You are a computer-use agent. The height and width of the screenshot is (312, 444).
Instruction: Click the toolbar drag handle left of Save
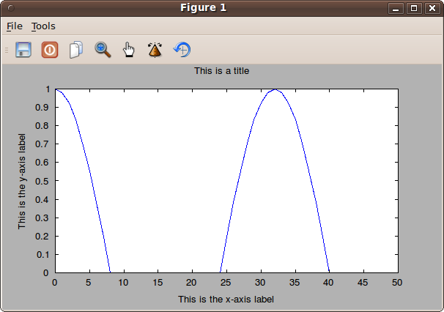coord(7,50)
